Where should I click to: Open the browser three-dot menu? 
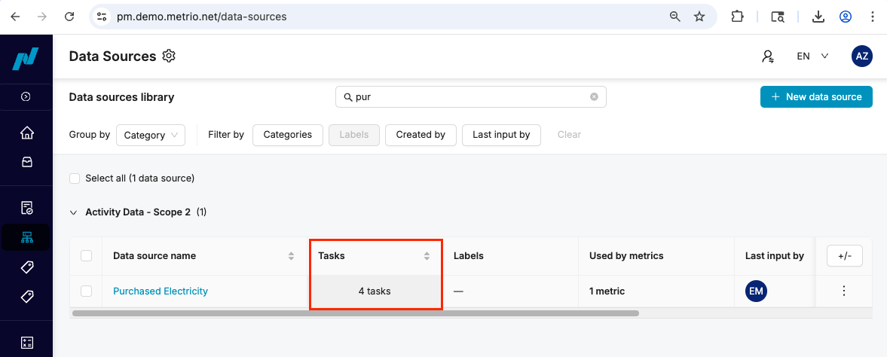tap(872, 17)
